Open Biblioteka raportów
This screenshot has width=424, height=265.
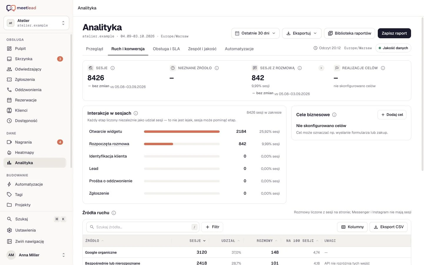tap(350, 33)
